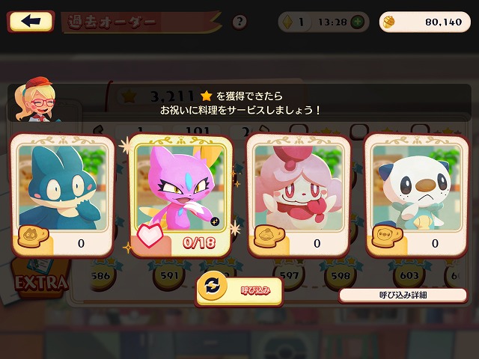
Task: Tap the yellow diamond stamina icon
Action: pos(287,22)
